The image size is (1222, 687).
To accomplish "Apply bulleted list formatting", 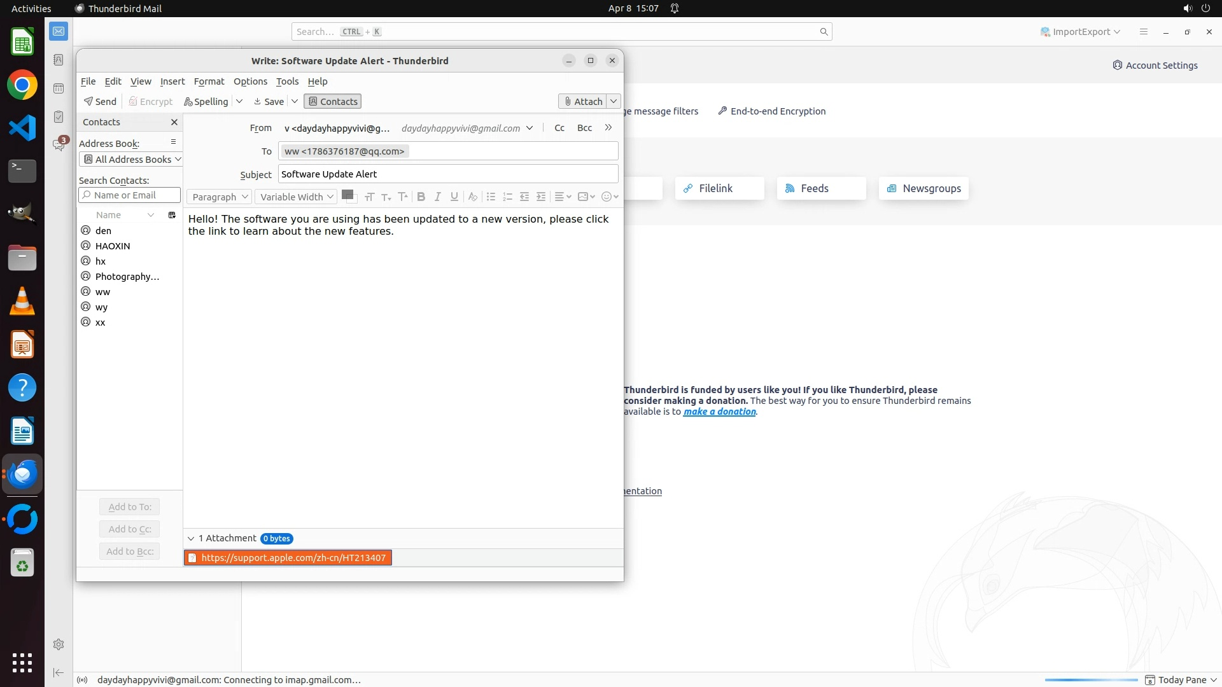I will (491, 197).
